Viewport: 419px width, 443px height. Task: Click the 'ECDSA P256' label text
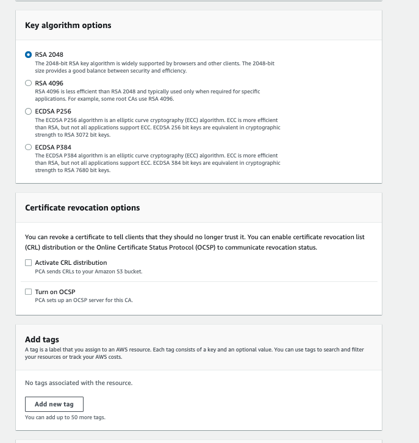(53, 111)
